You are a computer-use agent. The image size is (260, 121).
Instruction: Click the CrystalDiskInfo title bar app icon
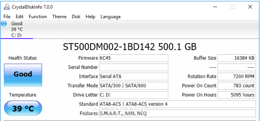click(x=7, y=7)
